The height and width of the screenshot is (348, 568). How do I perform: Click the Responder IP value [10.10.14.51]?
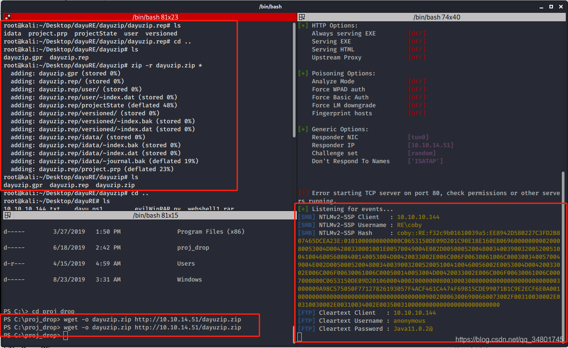[431, 145]
